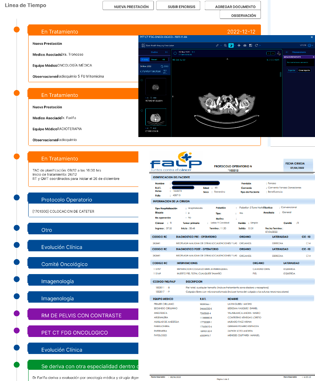The width and height of the screenshot is (315, 381).
Task: Click the settings gear next to VISOR
Action: [x=310, y=45]
